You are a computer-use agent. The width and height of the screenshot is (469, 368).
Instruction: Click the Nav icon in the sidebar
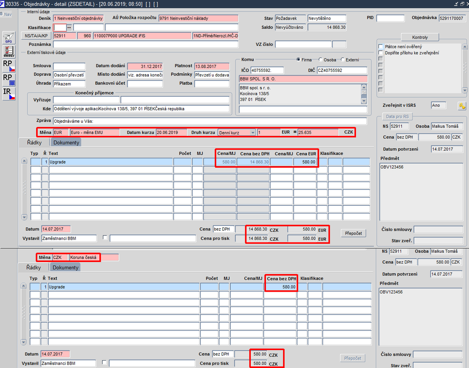[6, 14]
